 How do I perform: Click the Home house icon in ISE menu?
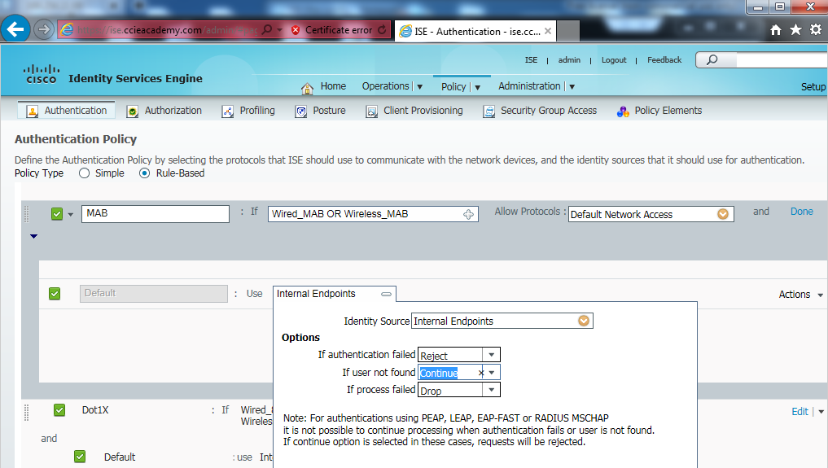[x=307, y=88]
